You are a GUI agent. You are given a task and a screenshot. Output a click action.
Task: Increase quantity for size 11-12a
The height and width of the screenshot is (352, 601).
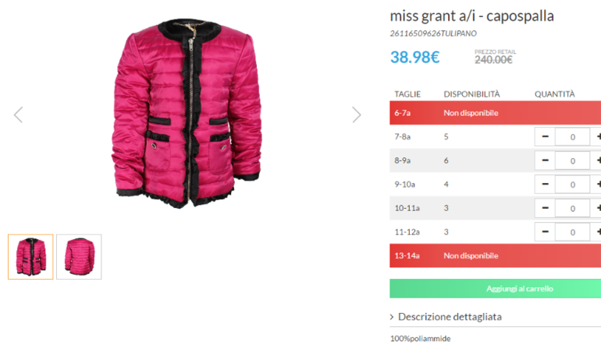[596, 232]
